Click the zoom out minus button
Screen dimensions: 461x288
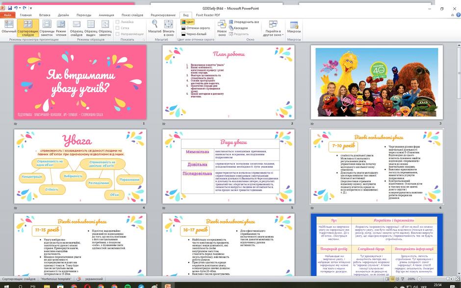(419, 279)
